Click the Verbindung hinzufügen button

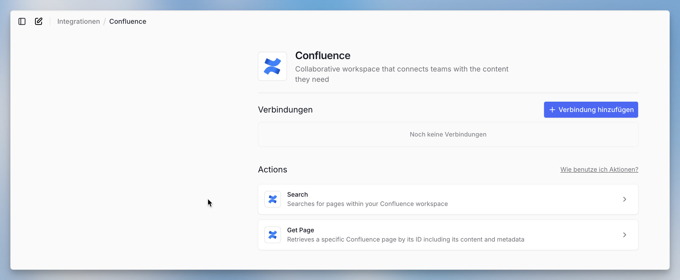[591, 110]
